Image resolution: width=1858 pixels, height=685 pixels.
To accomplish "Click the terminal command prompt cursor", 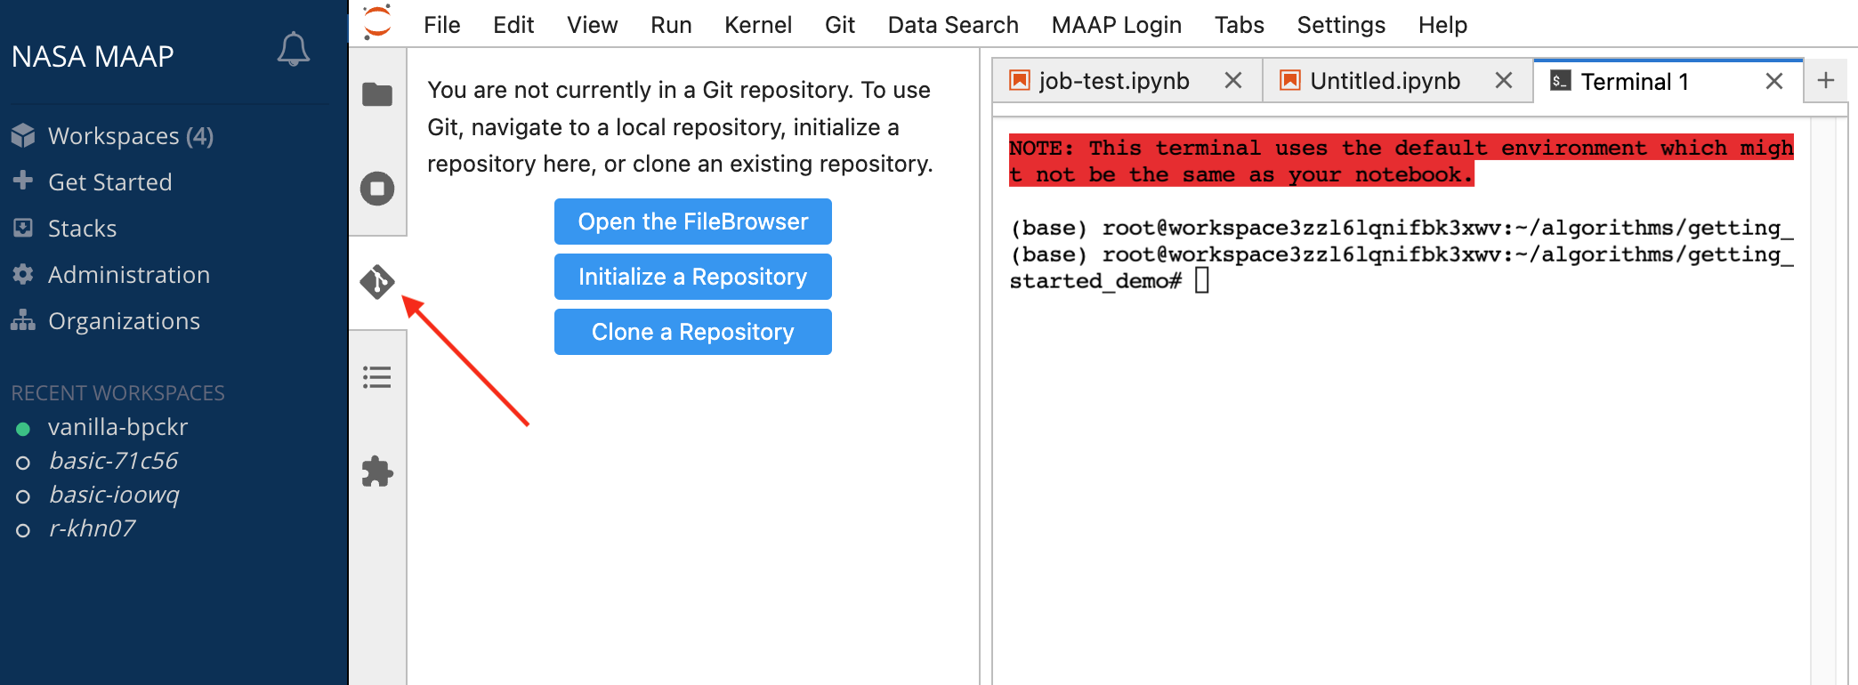I will point(1202,280).
